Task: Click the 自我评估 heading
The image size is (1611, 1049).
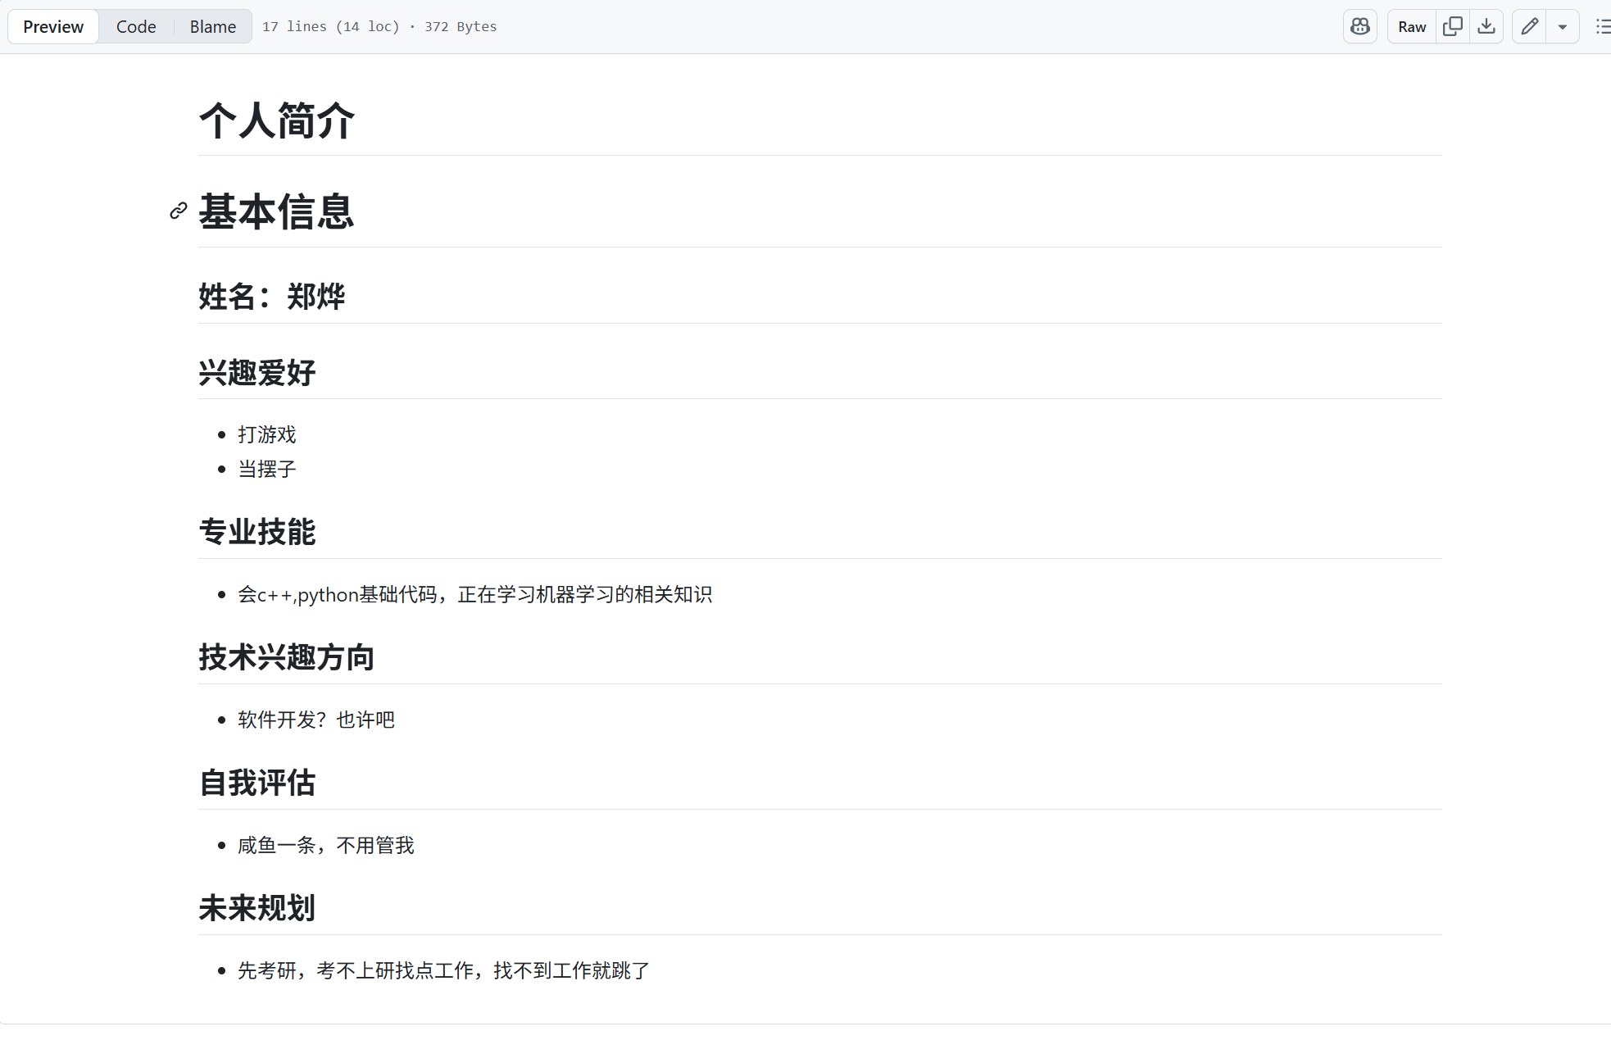Action: click(257, 783)
